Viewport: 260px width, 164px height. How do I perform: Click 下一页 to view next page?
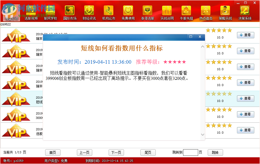pos(116,153)
